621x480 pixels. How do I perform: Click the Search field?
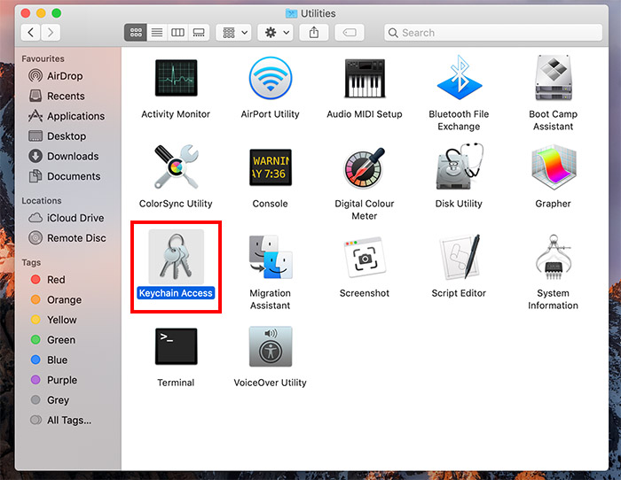tap(493, 33)
